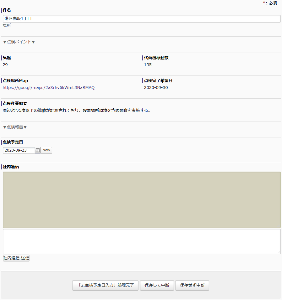This screenshot has height=300, width=282.
Task: Click the 場所 hint under 件名
Action: [x=7, y=26]
